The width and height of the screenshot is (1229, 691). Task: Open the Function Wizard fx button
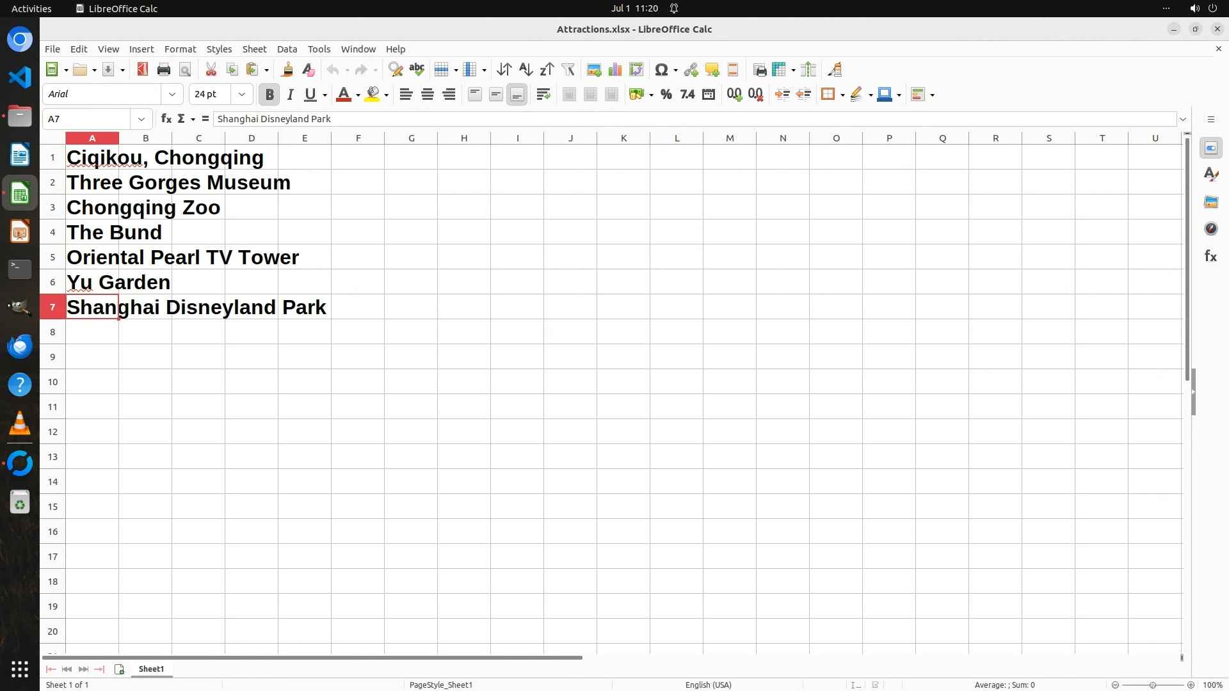[166, 118]
